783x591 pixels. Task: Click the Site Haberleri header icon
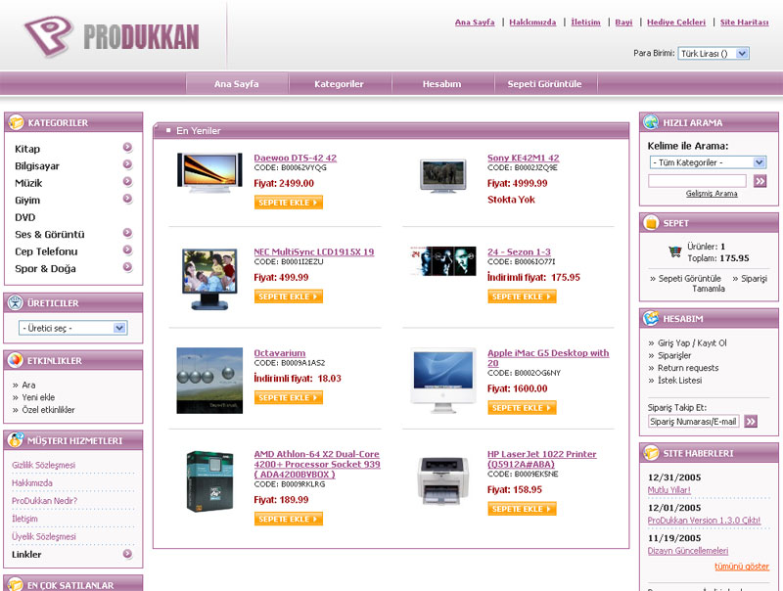(x=651, y=453)
